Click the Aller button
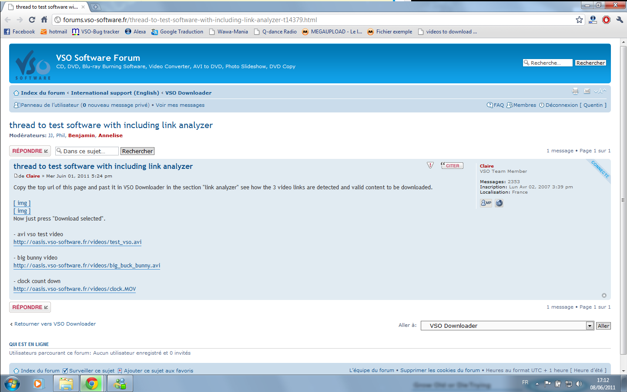627x392 pixels. 604,326
